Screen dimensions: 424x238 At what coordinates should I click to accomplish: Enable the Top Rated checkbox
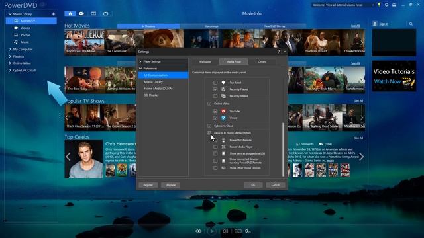click(215, 83)
